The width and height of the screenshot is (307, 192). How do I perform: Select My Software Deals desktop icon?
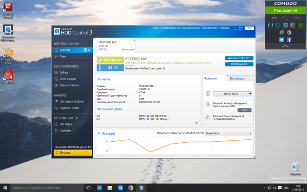click(x=8, y=56)
